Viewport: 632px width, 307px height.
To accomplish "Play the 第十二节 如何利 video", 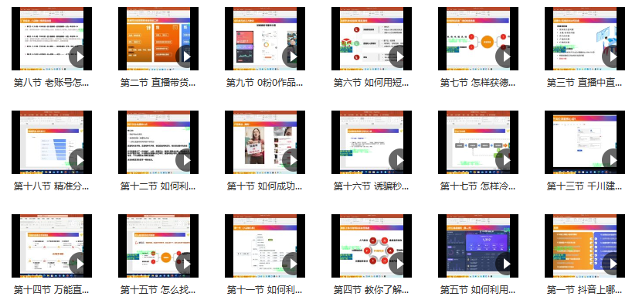I will [187, 161].
